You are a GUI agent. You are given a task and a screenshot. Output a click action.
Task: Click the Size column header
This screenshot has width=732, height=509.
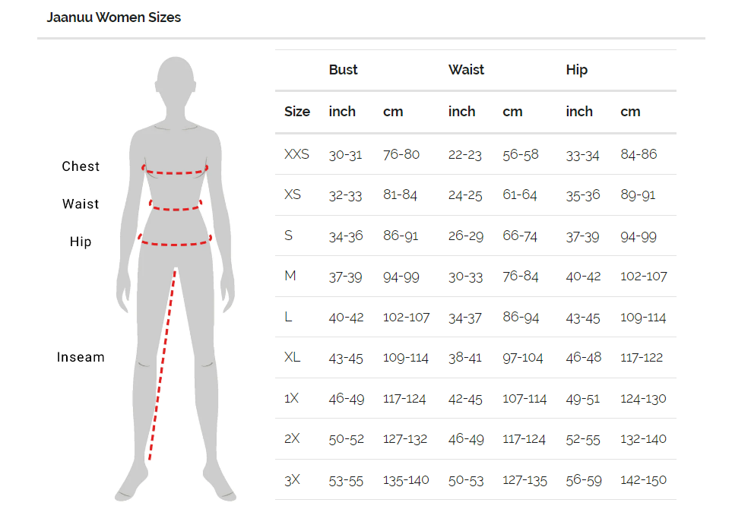click(297, 112)
